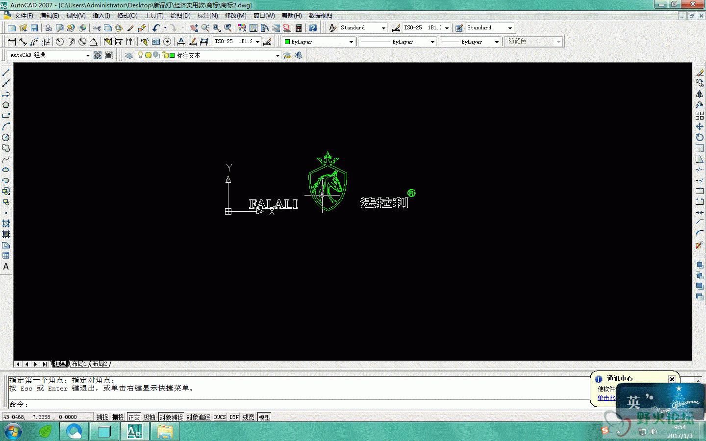706x441 pixels.
Task: Toggle the 捕捉 snap mode button
Action: coord(102,417)
